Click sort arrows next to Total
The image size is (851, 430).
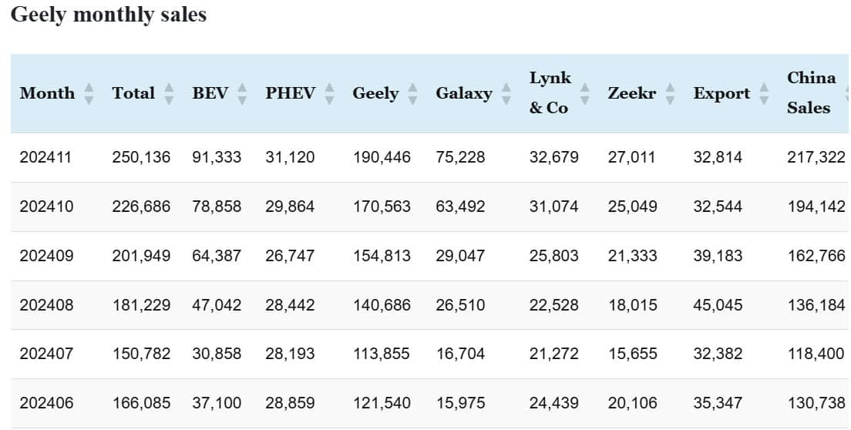click(170, 94)
